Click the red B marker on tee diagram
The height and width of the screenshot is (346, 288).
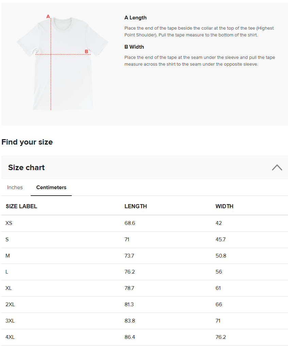click(x=86, y=52)
